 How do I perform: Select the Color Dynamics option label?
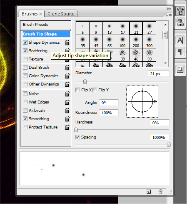pos(43,76)
